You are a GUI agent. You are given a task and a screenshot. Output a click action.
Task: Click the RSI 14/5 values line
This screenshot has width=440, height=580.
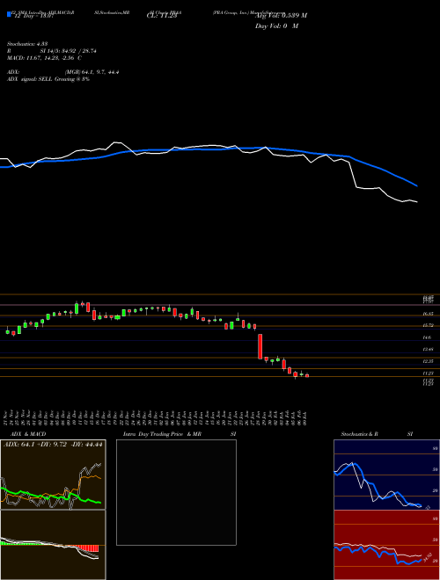click(52, 51)
